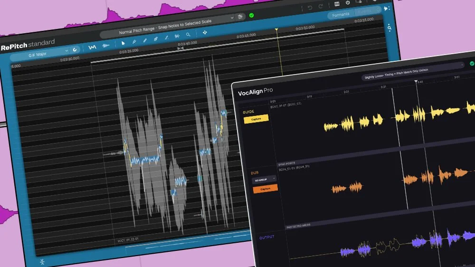Click the VOC1_01-02-01 clip label in RePitch
Screen dimensions: 475x267
click(x=128, y=240)
